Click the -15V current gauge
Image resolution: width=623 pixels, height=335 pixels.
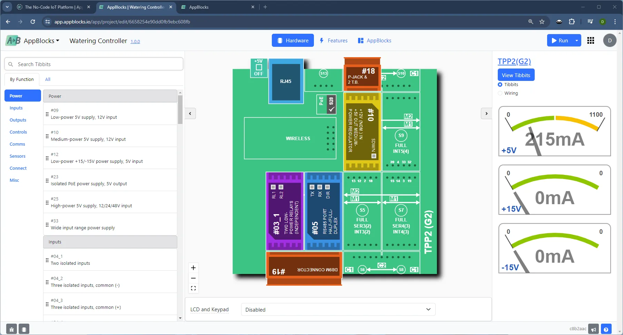555,248
